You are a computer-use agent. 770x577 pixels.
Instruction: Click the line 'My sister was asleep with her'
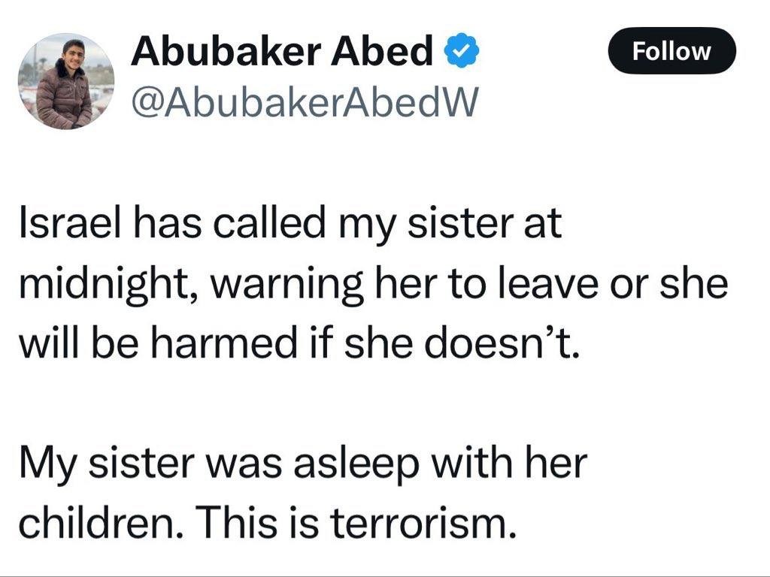coord(303,464)
